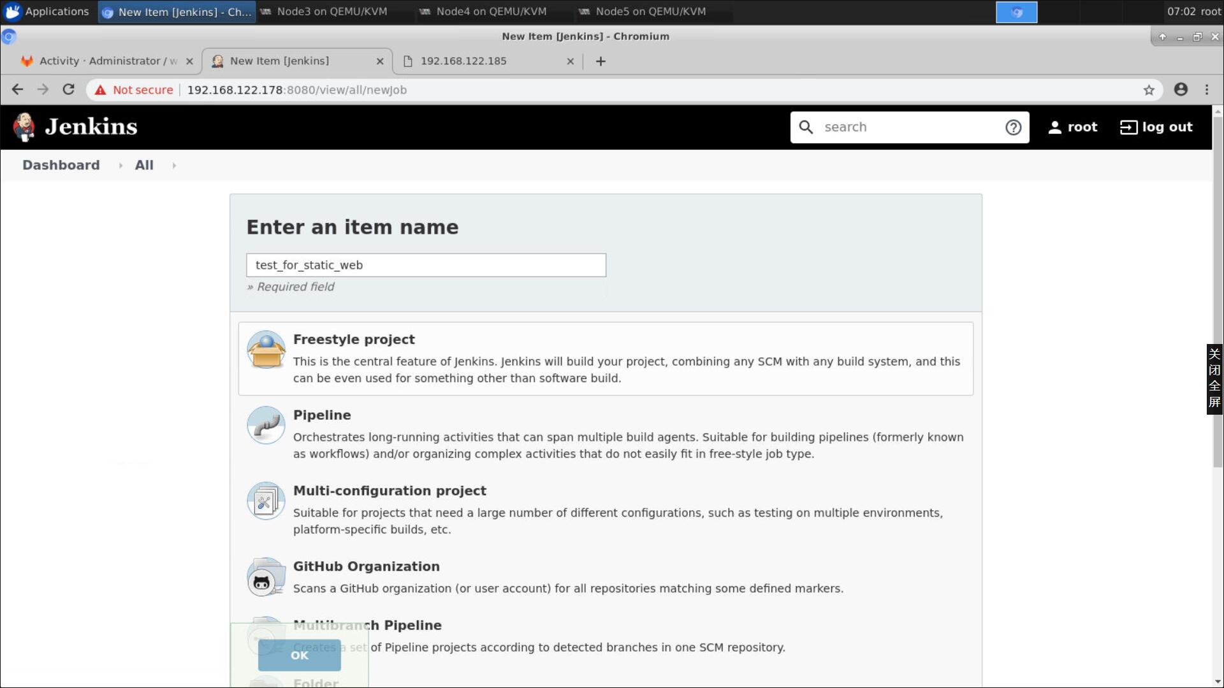
Task: Open the Chromium profile avatar icon
Action: (1181, 90)
